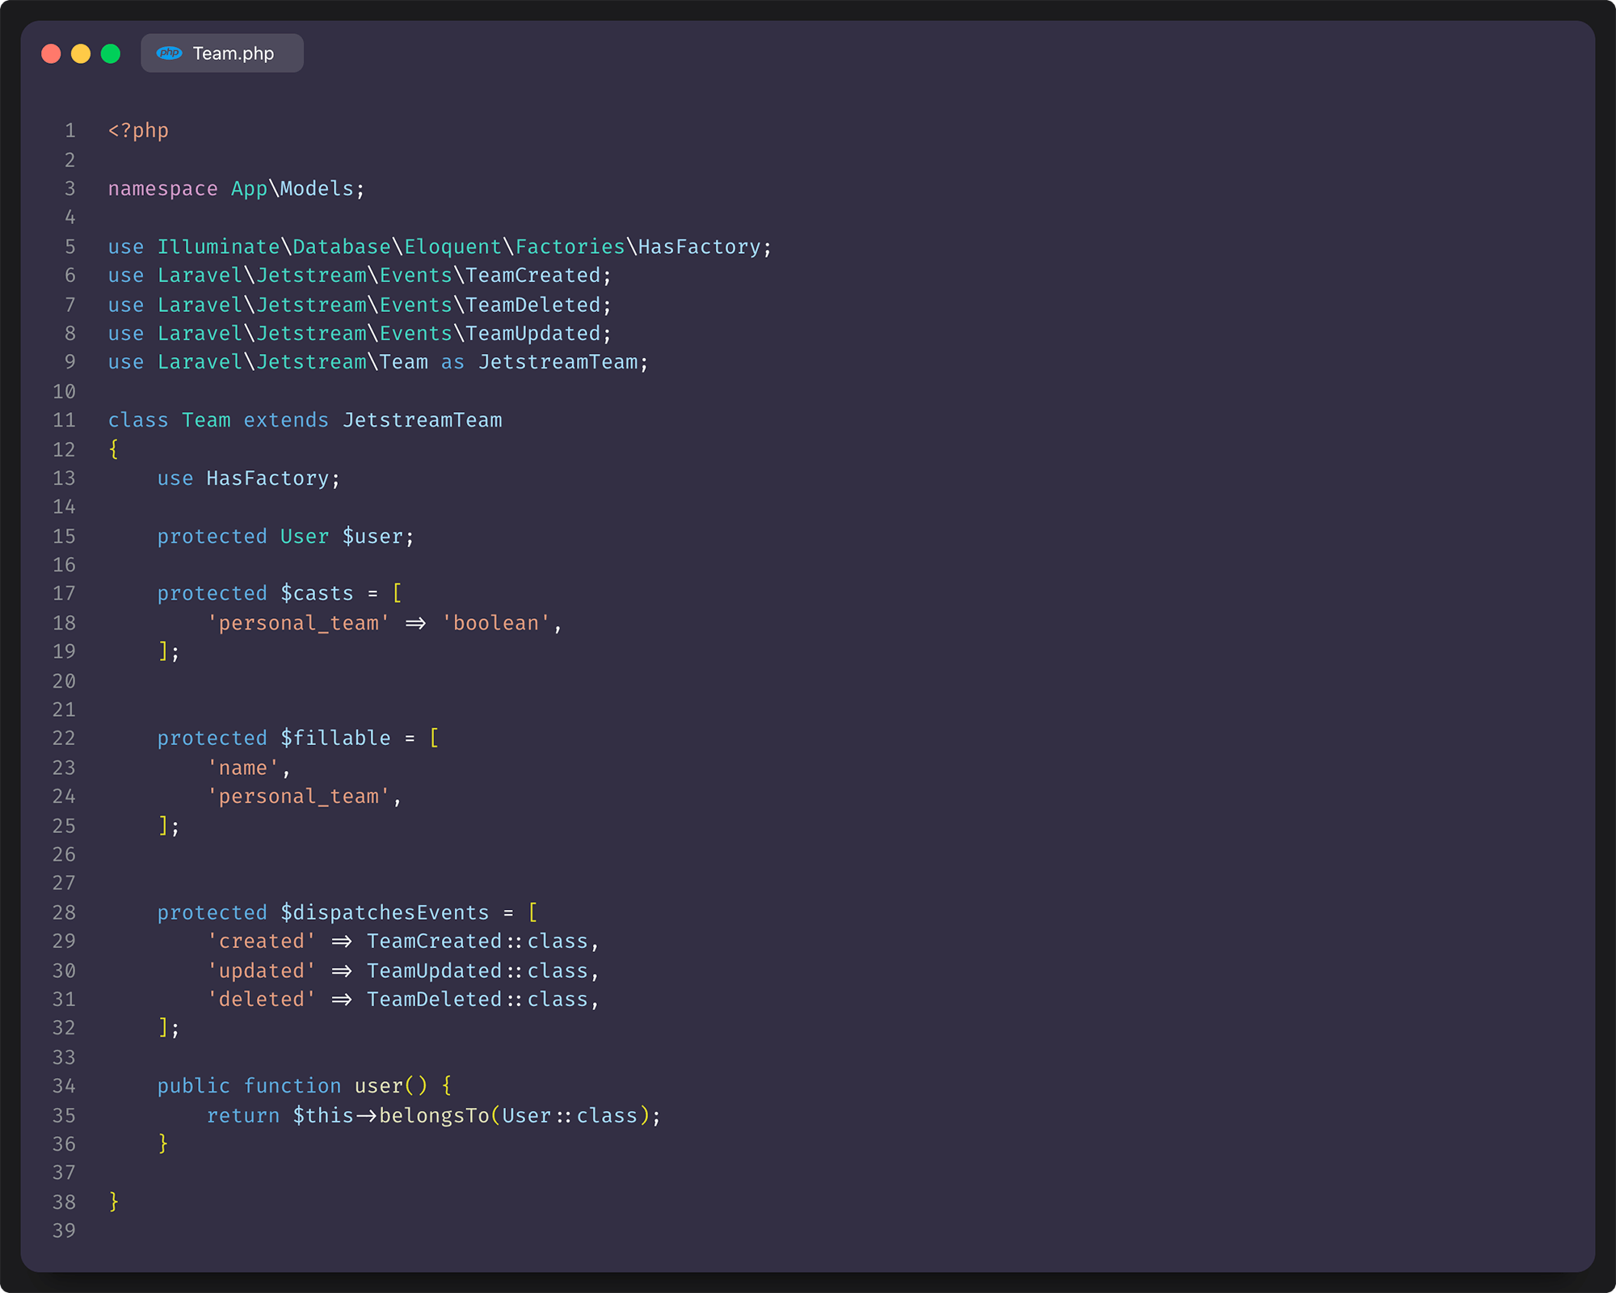Select the Team.php tab

click(x=233, y=53)
